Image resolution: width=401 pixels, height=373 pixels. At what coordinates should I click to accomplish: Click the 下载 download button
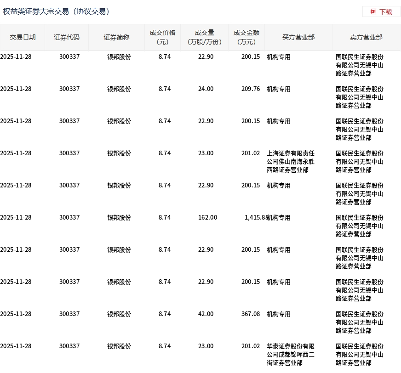pos(381,12)
